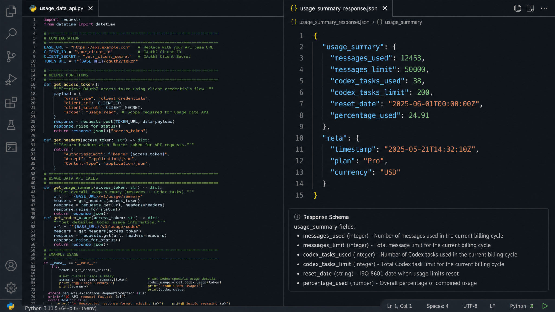This screenshot has width=555, height=312.
Task: Click the "timestamp" key under meta
Action: pyautogui.click(x=353, y=149)
